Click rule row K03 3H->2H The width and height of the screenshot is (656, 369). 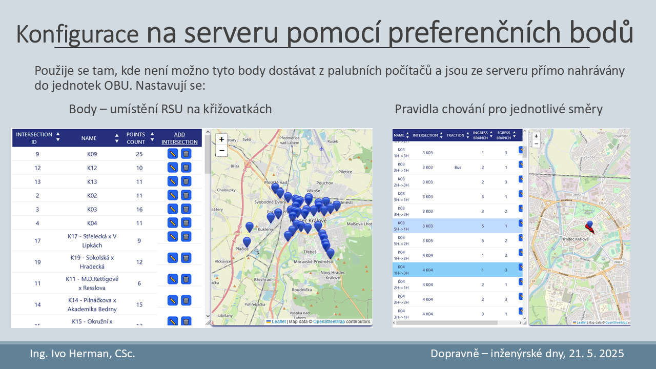pos(457,211)
